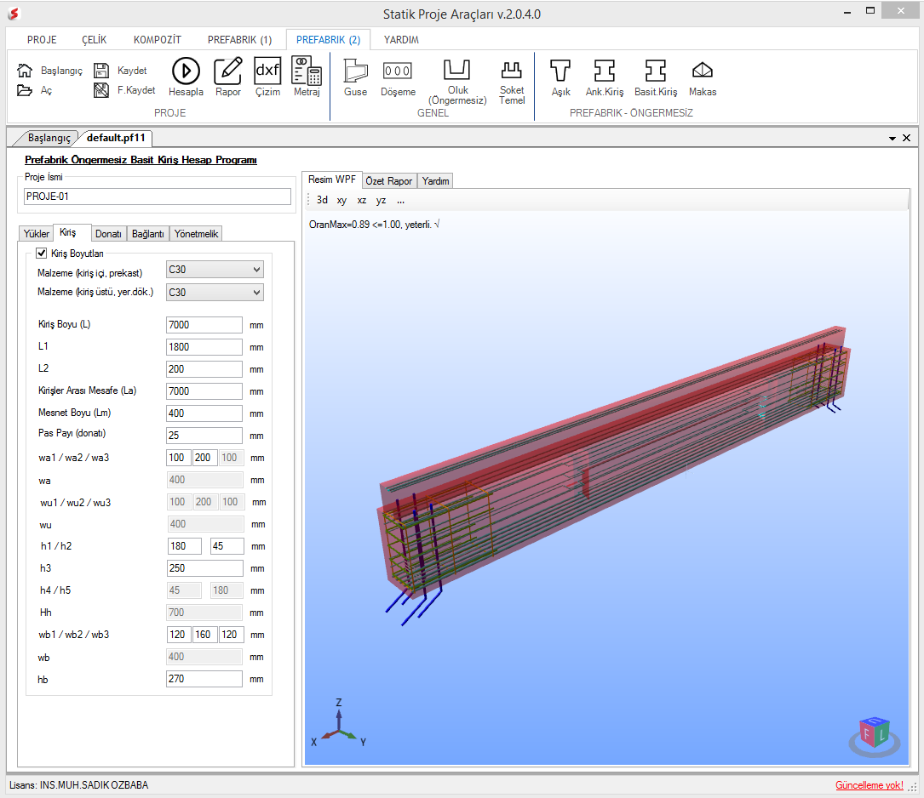Click the Güncelleme yok! link
Screen dimensions: 924x798
pyautogui.click(x=869, y=785)
